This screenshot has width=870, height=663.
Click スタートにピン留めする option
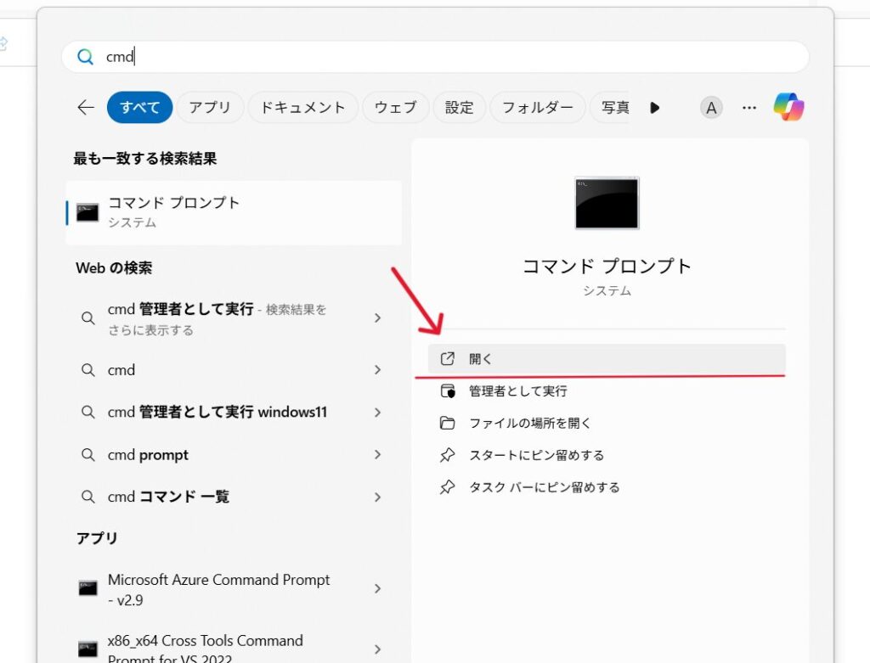(x=536, y=455)
